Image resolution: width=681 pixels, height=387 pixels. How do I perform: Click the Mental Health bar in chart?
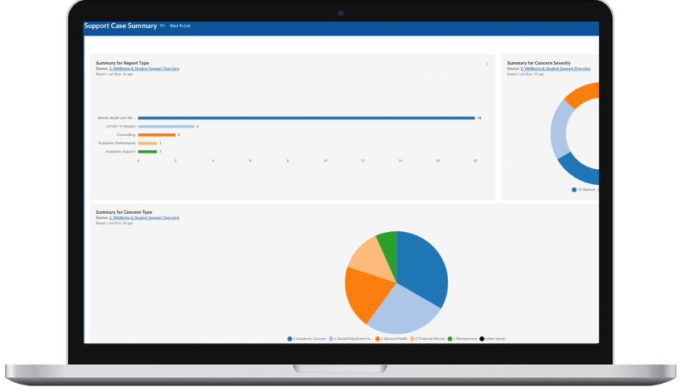click(x=306, y=118)
